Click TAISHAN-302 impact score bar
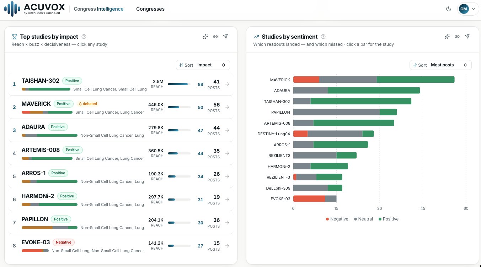This screenshot has height=267, width=481. (x=179, y=84)
